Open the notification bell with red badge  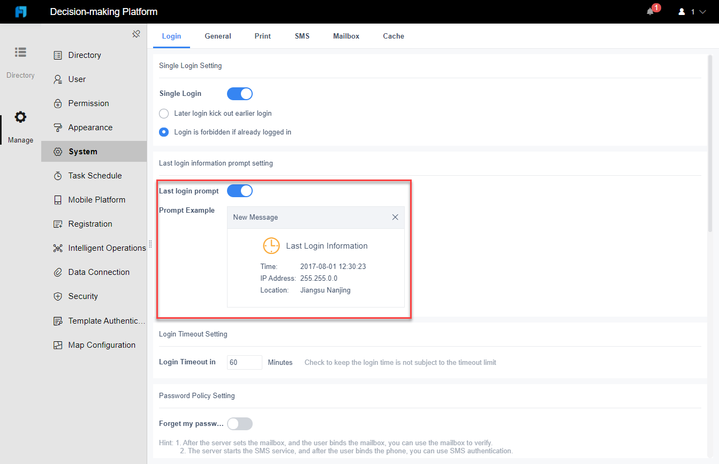649,11
